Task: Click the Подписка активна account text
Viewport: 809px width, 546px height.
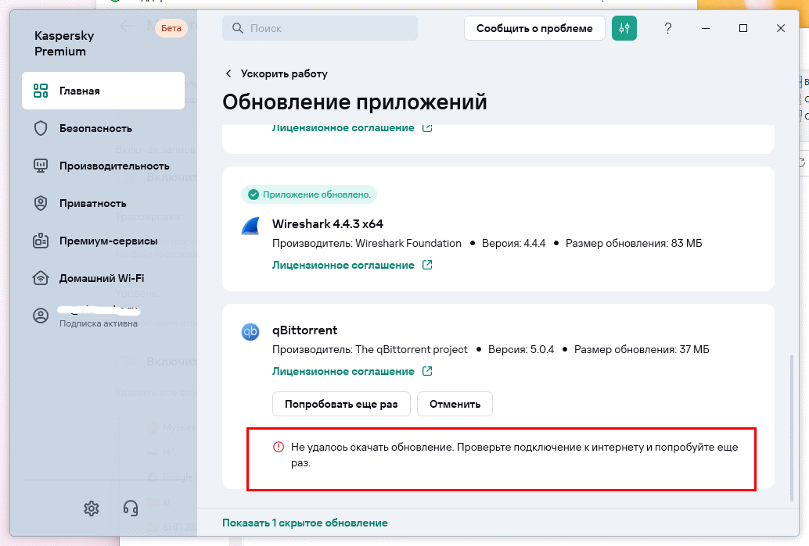Action: pos(99,323)
